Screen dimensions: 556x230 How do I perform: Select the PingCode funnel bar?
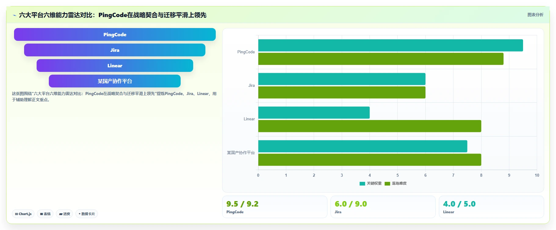point(115,34)
